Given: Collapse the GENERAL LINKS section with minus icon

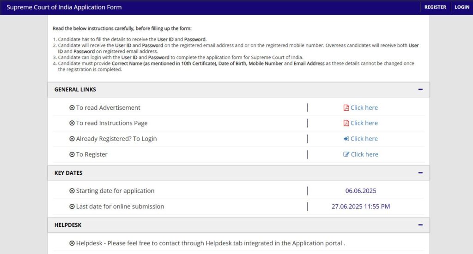Looking at the screenshot, I should click(x=420, y=89).
